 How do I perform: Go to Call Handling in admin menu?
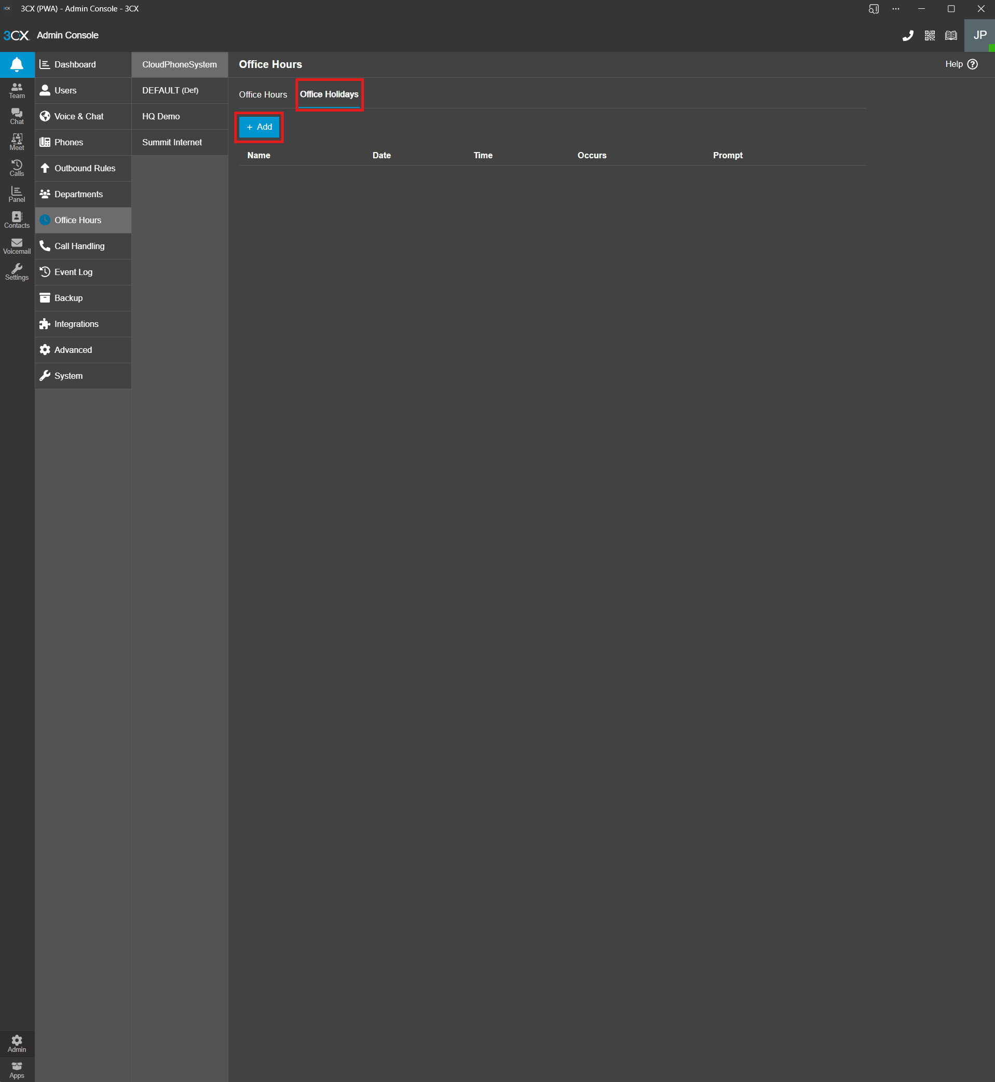(x=79, y=246)
